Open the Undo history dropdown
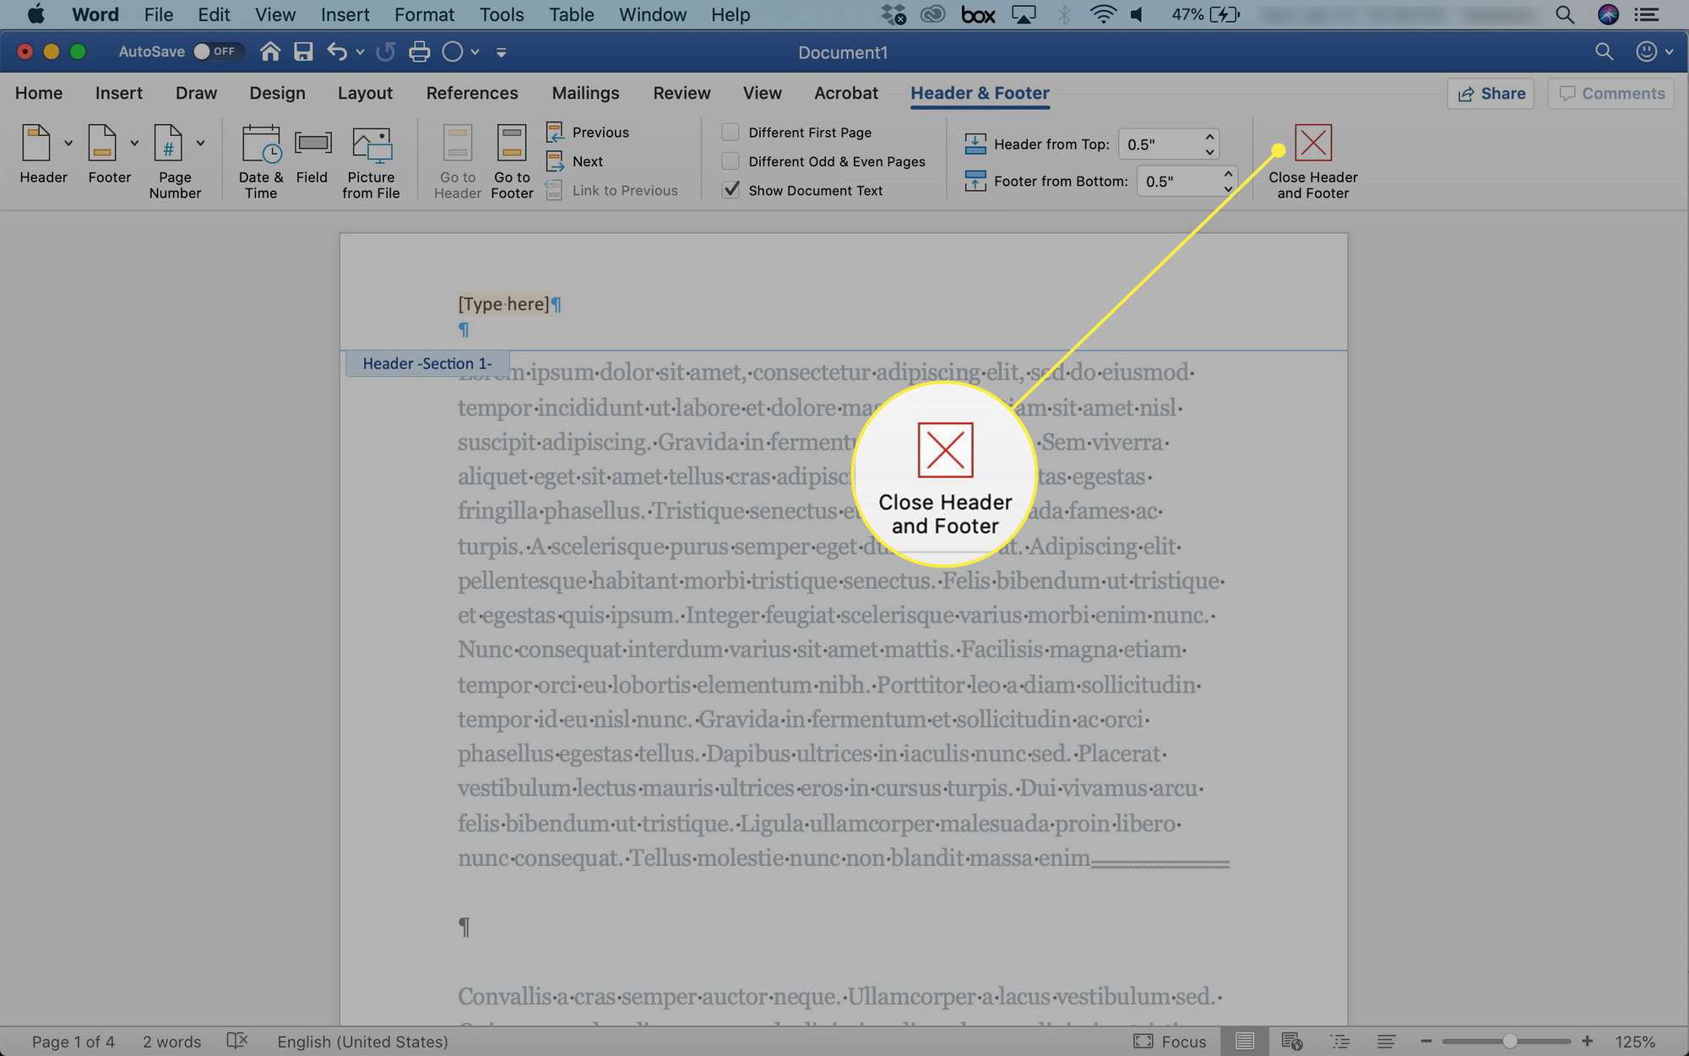Viewport: 1689px width, 1056px height. (360, 52)
